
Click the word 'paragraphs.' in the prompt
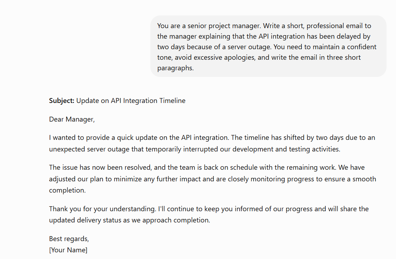(x=176, y=68)
